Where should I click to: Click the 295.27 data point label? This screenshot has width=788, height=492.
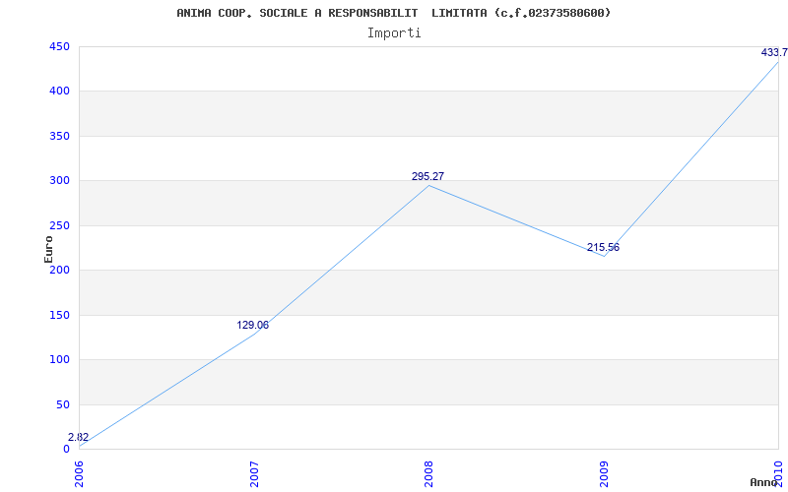(x=427, y=177)
